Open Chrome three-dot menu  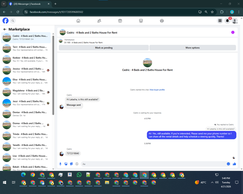239,12
